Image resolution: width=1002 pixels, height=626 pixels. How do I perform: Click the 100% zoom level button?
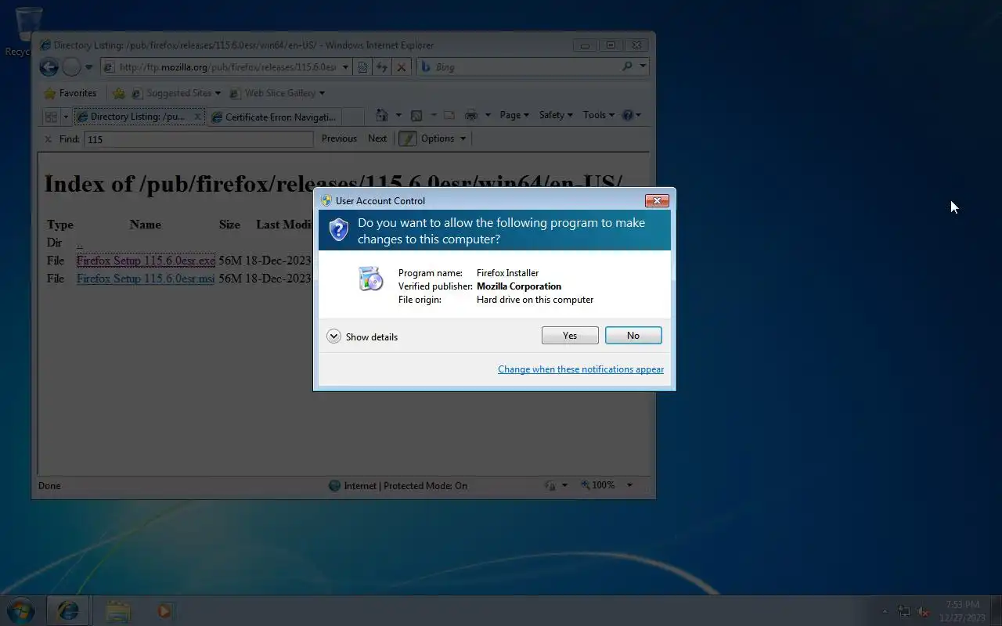click(597, 485)
